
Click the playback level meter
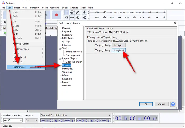pos(127,17)
